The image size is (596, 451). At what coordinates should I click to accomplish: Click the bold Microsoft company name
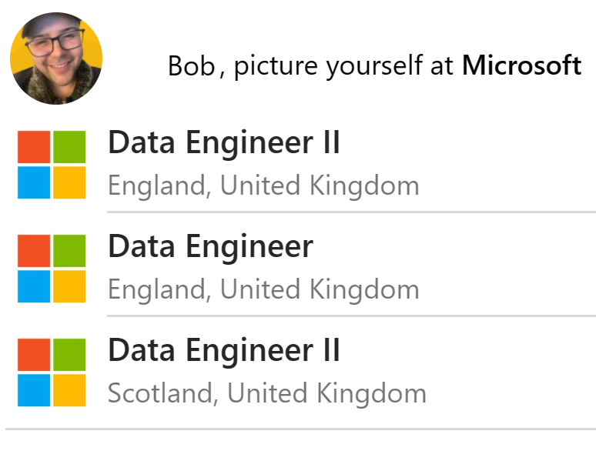pos(521,66)
